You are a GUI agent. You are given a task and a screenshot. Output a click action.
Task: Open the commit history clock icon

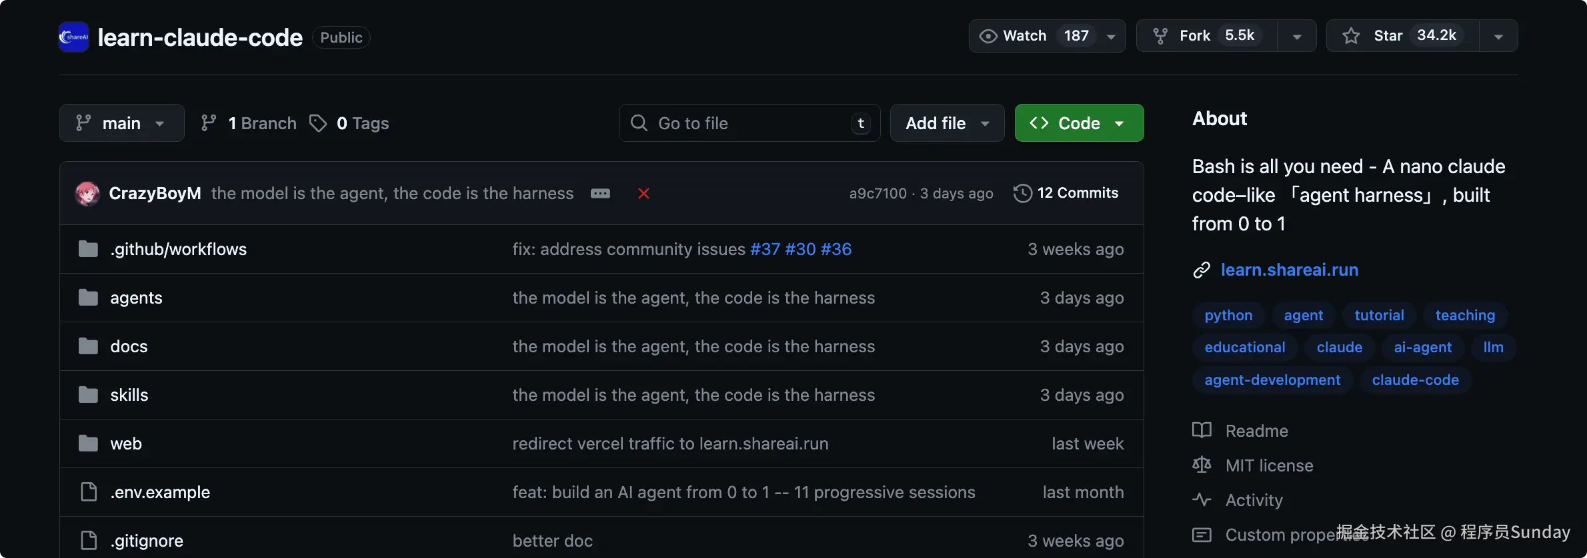[x=1022, y=193]
